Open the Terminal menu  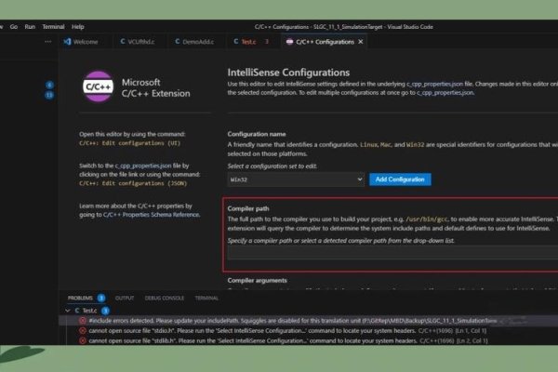click(53, 27)
